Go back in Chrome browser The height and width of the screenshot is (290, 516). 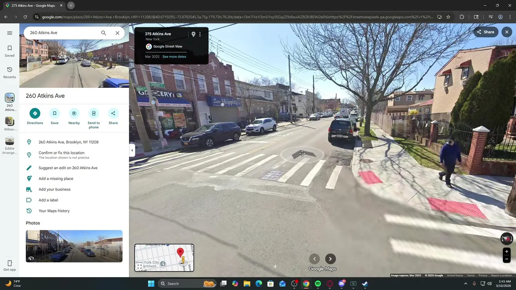(x=6, y=17)
